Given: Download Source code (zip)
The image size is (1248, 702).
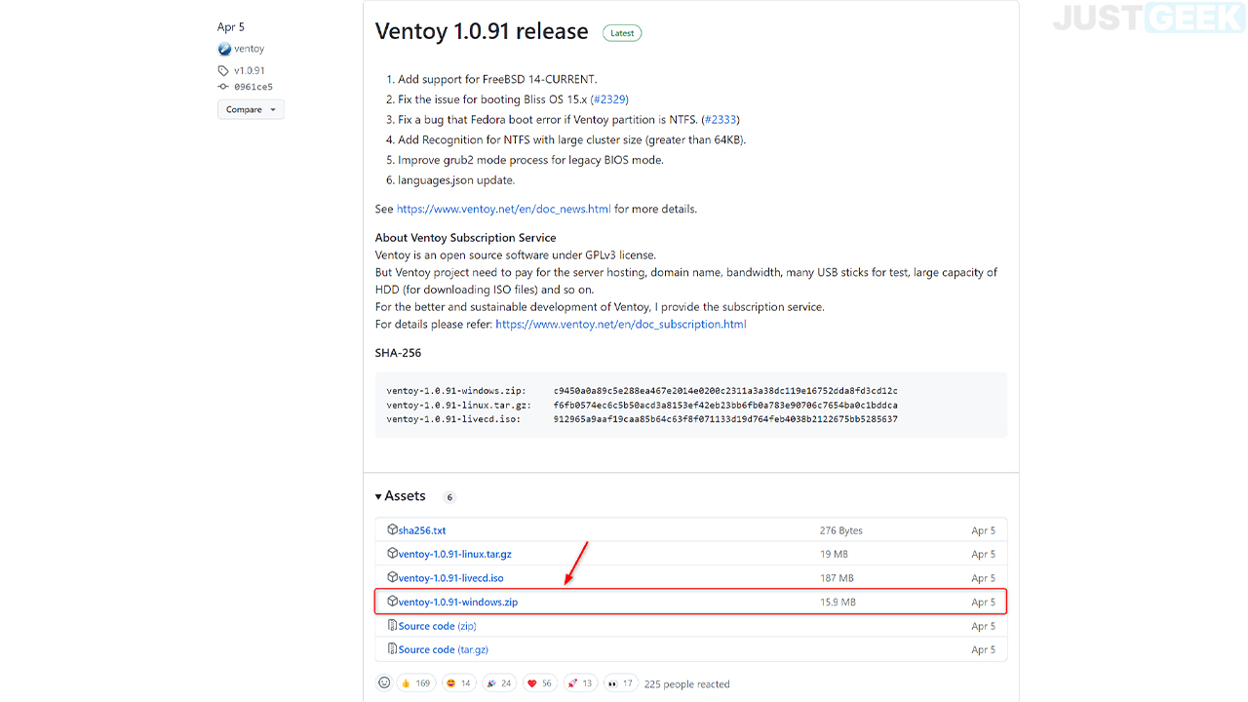Looking at the screenshot, I should tap(437, 626).
